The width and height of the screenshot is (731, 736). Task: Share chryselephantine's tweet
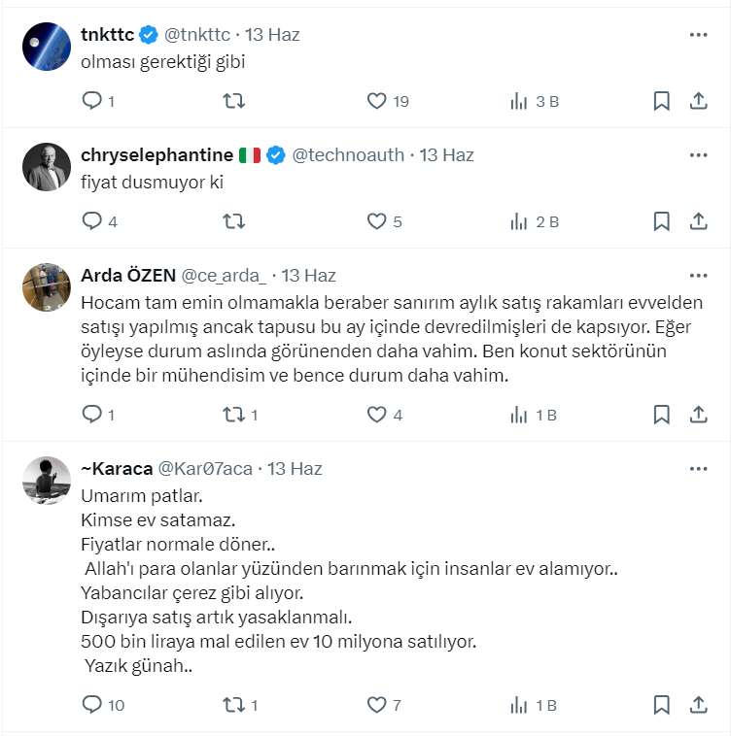click(698, 221)
